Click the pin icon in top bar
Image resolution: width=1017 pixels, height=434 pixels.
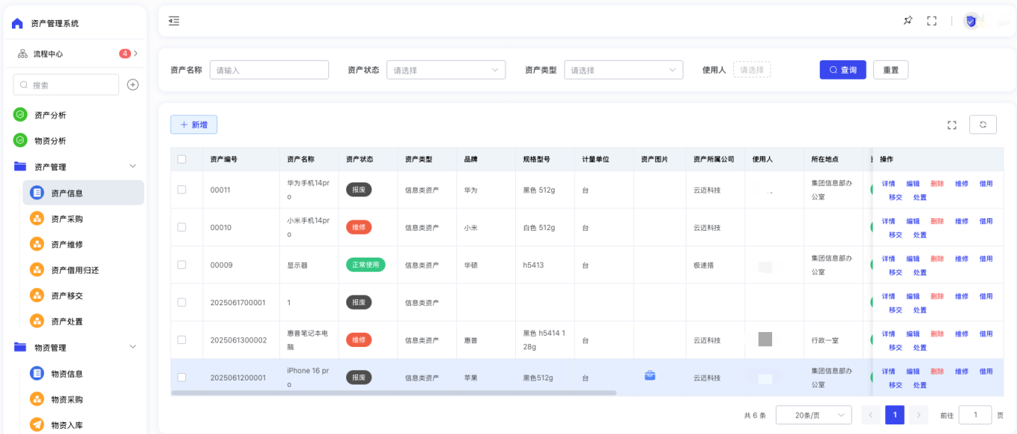pos(908,21)
